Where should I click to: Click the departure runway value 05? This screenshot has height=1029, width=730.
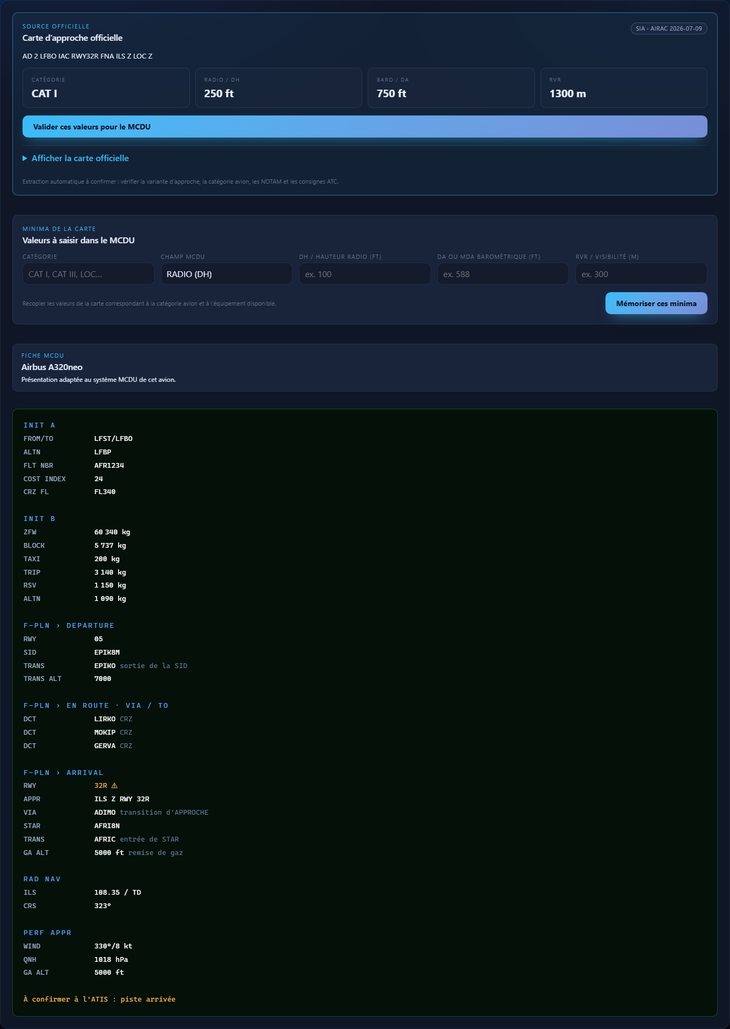click(99, 639)
